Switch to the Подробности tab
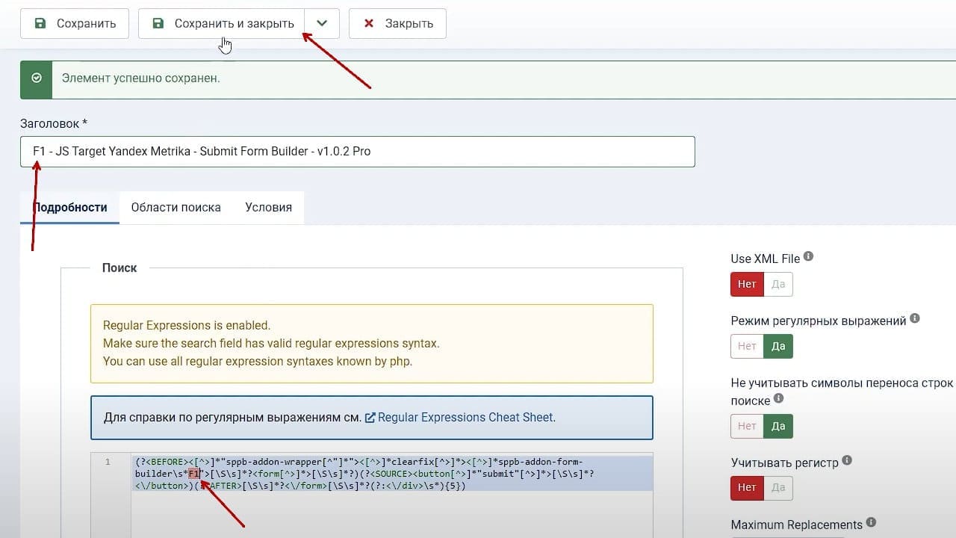956x538 pixels. point(70,208)
